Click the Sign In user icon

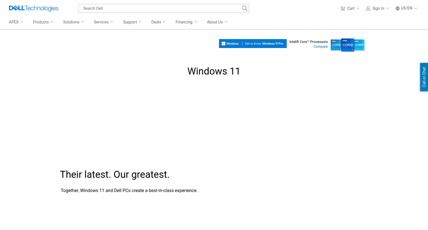368,8
